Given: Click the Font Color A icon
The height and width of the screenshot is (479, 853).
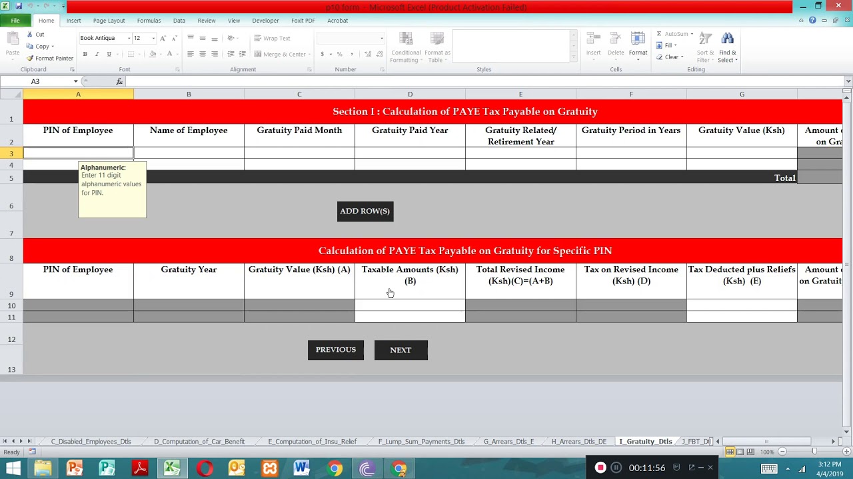Looking at the screenshot, I should (x=169, y=54).
